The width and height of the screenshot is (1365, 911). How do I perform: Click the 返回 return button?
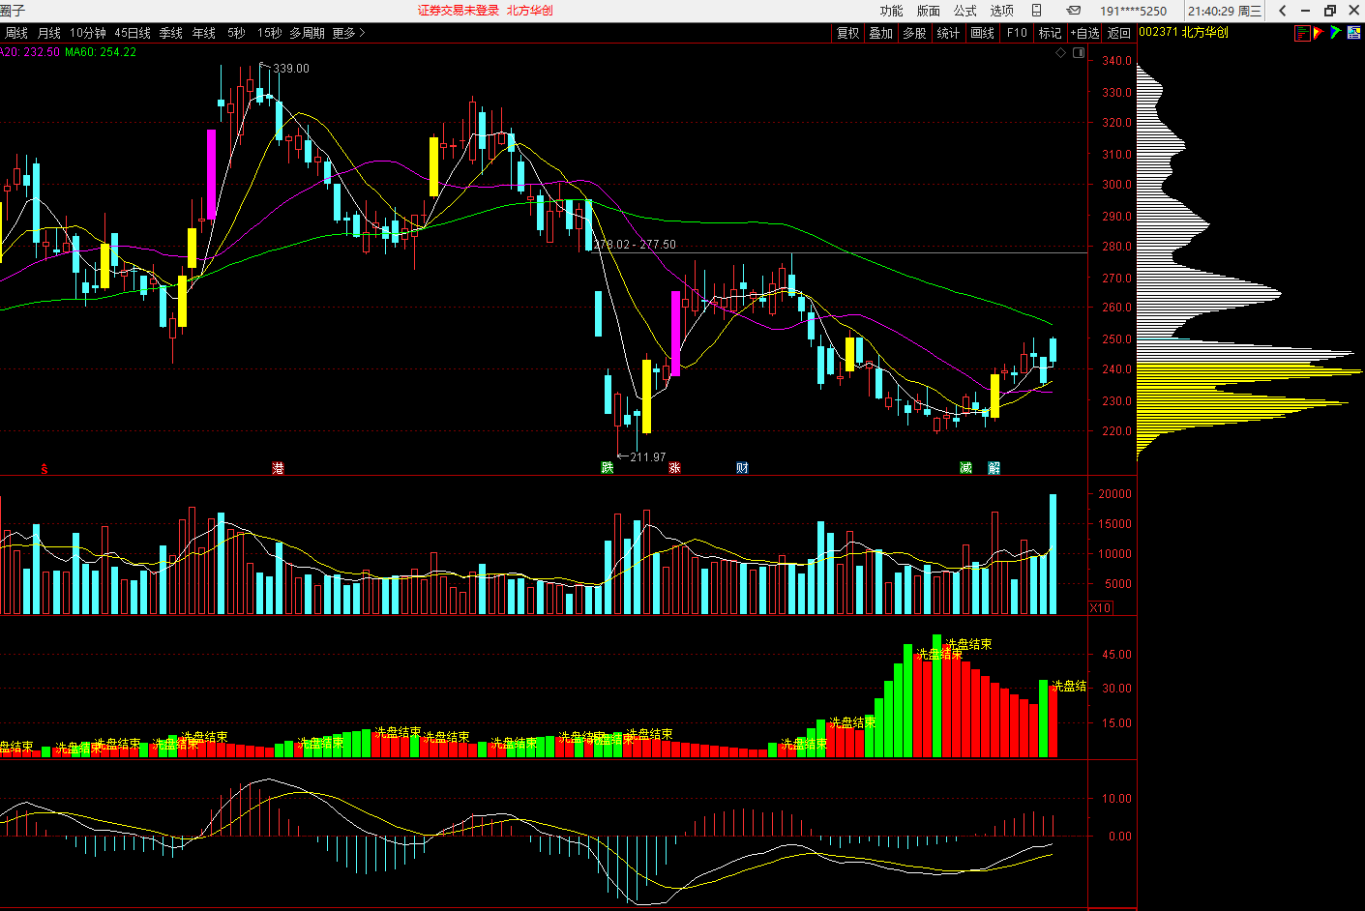click(1119, 33)
